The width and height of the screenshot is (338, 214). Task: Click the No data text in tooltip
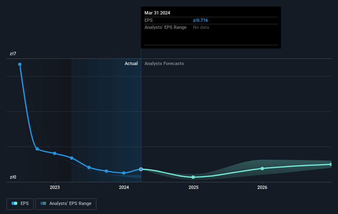[201, 28]
